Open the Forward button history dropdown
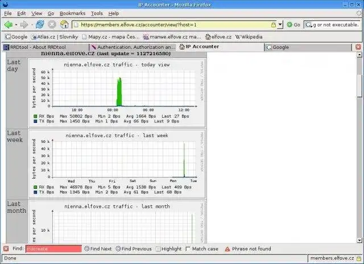Viewport: 364px width, 264px height. click(x=32, y=24)
